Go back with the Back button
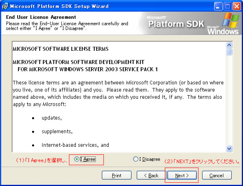 151,176
